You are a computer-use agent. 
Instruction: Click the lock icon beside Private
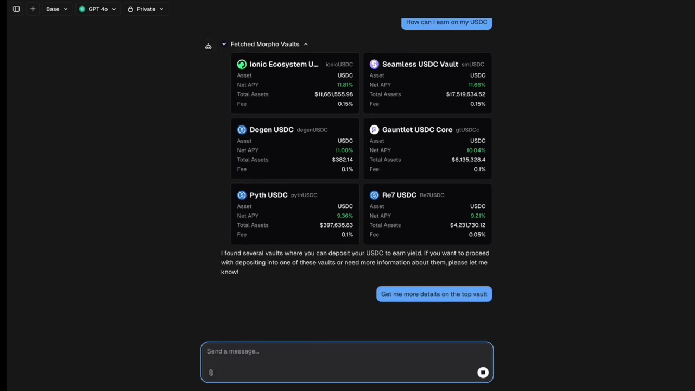130,9
